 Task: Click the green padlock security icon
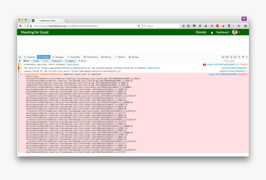[x=31, y=26]
